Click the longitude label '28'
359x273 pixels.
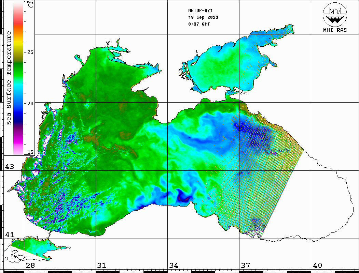[30, 266]
